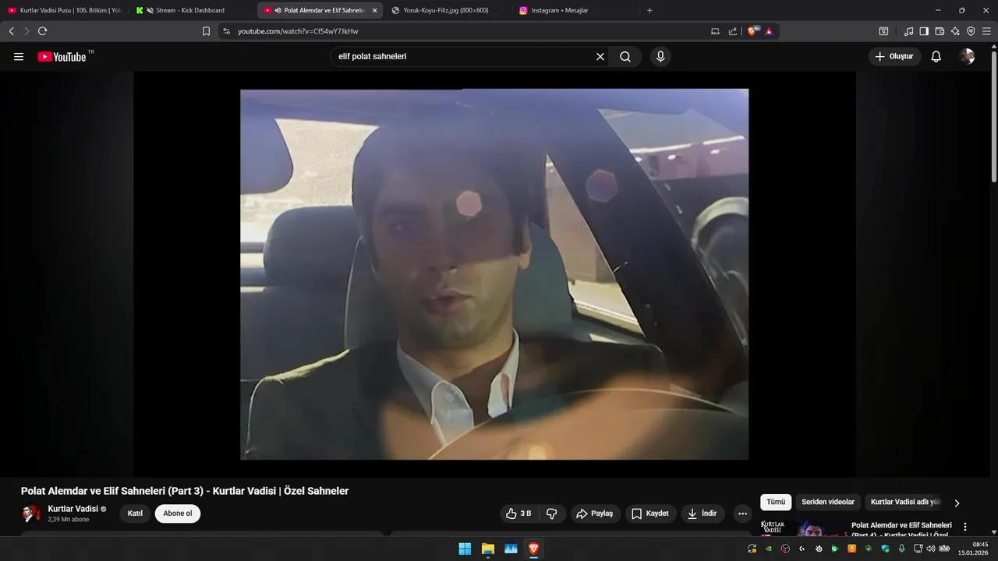Click the Kaydet save button

point(650,513)
